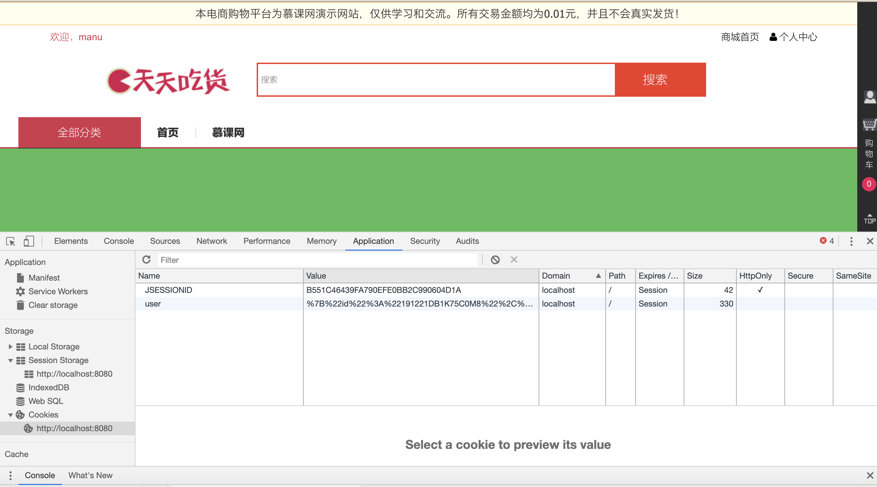Close the DevTools panel
Screen dimensions: 877x487
click(x=870, y=241)
